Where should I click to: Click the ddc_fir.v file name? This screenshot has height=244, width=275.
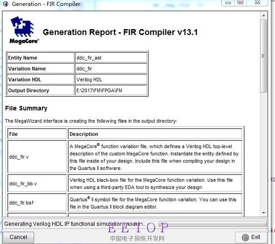[19, 157]
